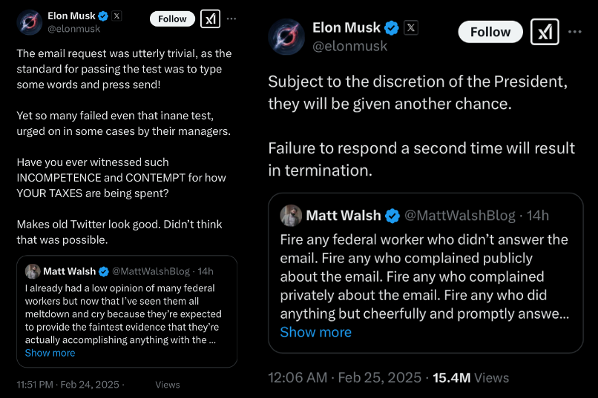Click Elon Musk's avatar on the 12:06 AM tweet
This screenshot has width=598, height=398.
point(286,37)
